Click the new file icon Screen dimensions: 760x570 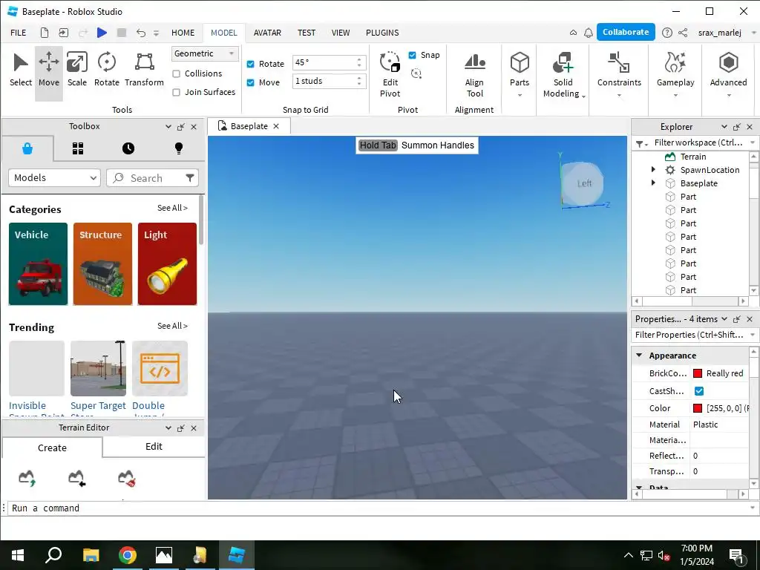(x=44, y=33)
